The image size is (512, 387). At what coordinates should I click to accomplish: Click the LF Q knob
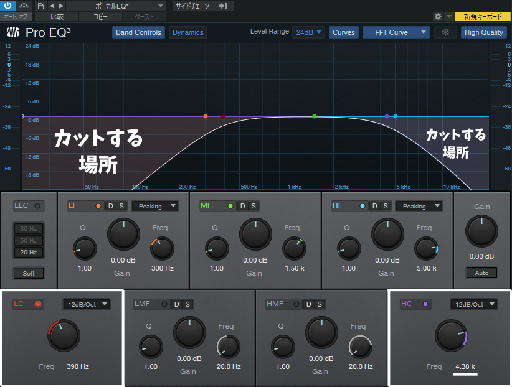[x=85, y=249]
